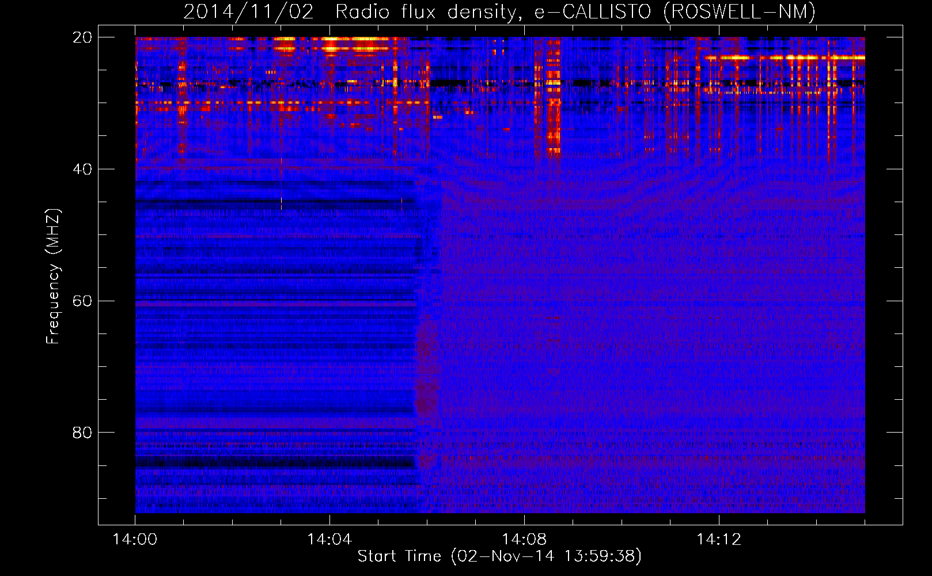Viewport: 932px width, 576px height.
Task: Click the 'Start Time (02-Nov-14 13:59:38)' label
Action: tap(499, 556)
